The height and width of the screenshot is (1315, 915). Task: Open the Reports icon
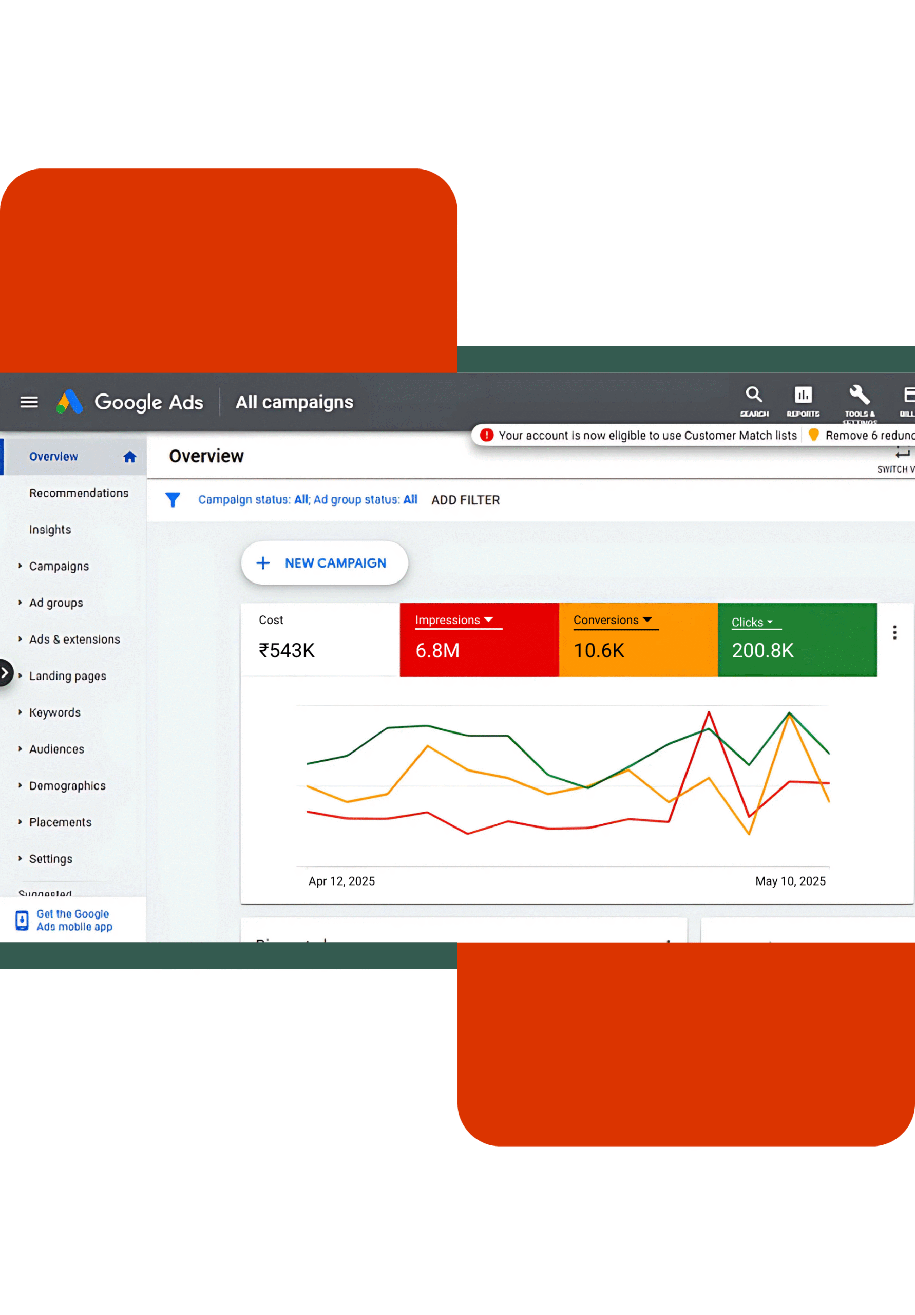point(803,400)
